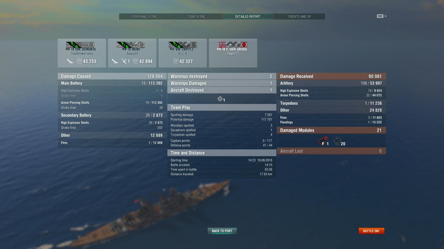Image resolution: width=444 pixels, height=249 pixels.
Task: Click the fire damage icon beside 43 733
Action: point(79,61)
